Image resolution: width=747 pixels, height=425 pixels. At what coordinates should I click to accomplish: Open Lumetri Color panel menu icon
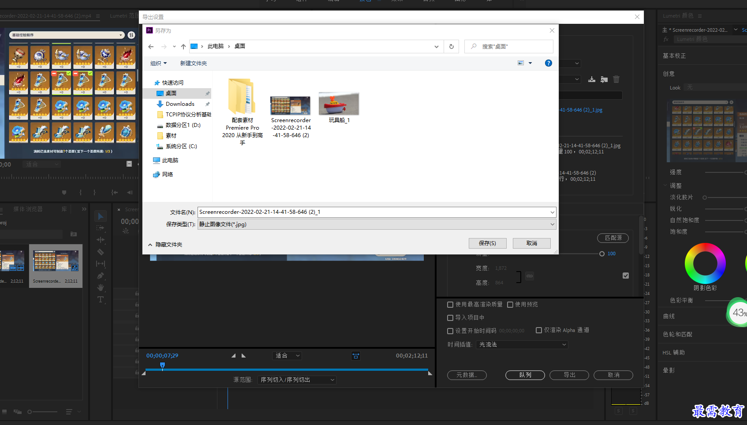(x=700, y=16)
